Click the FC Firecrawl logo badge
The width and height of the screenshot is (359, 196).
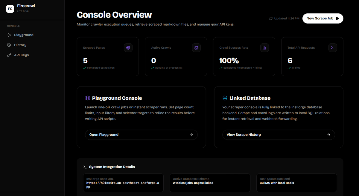click(x=10, y=9)
